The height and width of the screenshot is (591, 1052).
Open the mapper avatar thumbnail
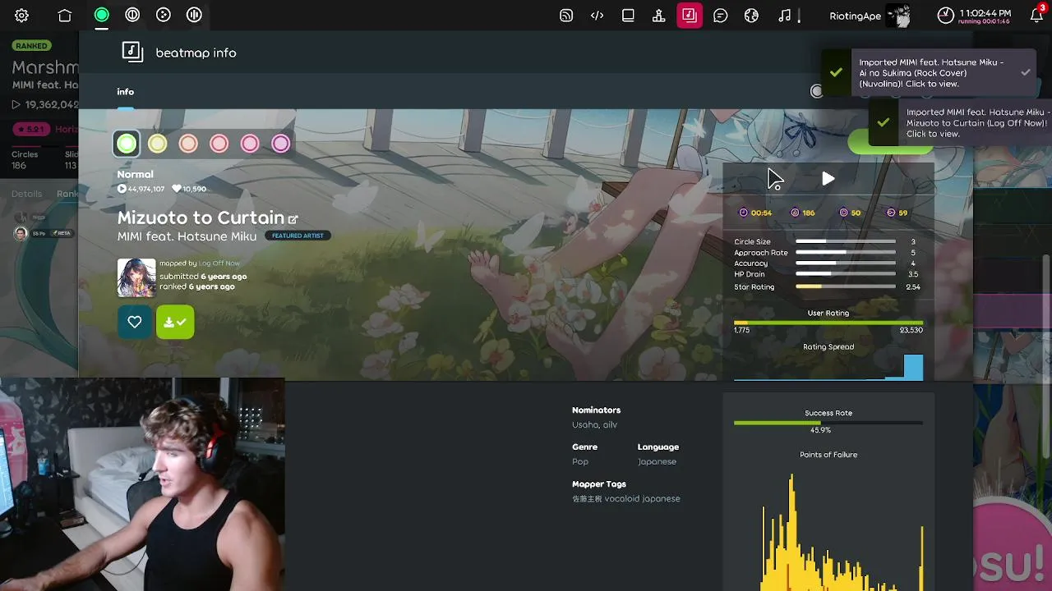(136, 277)
